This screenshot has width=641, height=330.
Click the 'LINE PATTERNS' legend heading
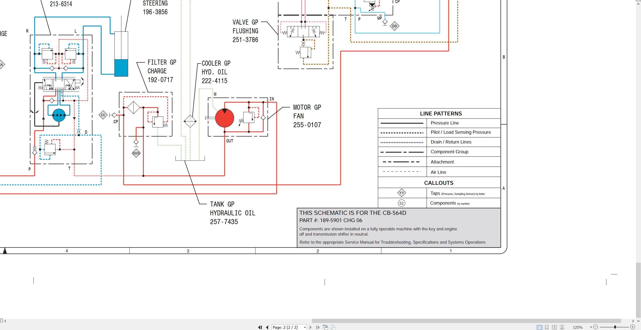[441, 113]
